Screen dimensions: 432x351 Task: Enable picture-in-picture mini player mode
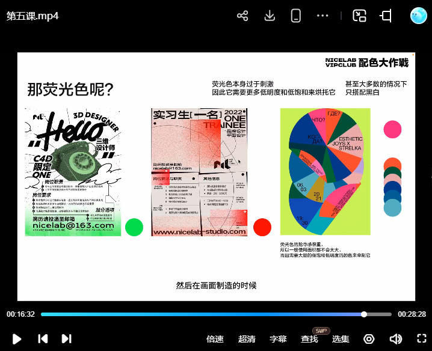[x=359, y=16]
